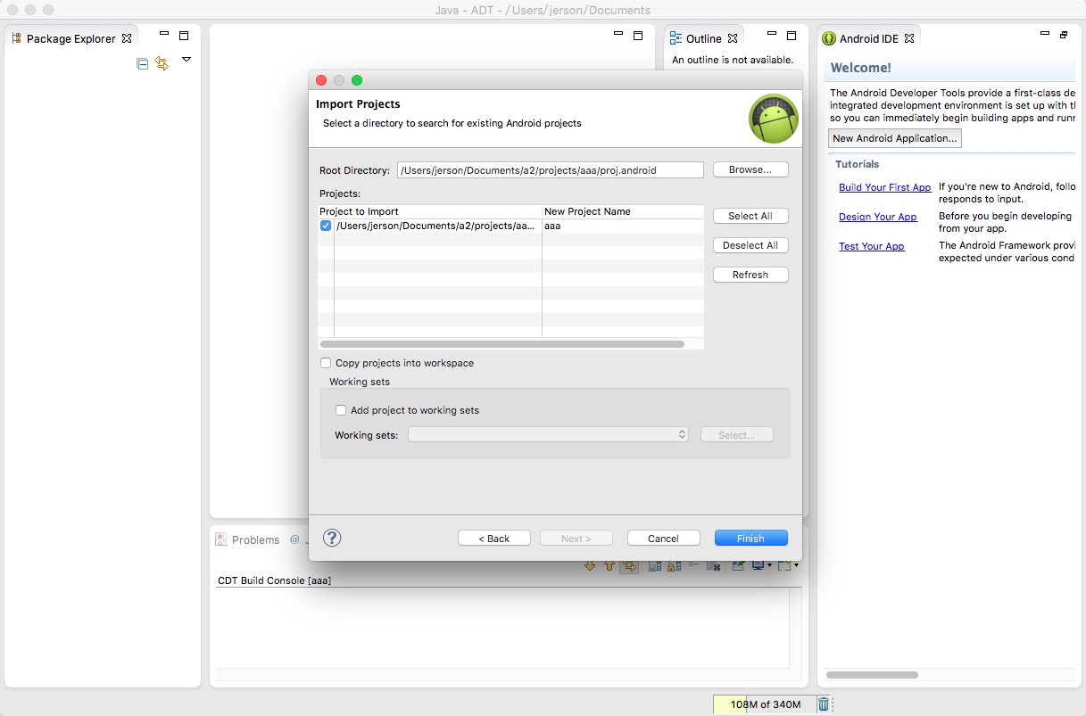This screenshot has width=1086, height=716.
Task: Click Browse to choose root directory
Action: 750,169
